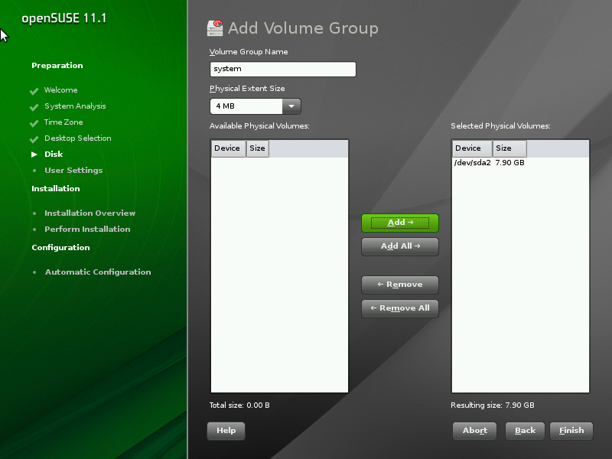Click the Remove button
Screen dimensions: 612x459
point(399,285)
